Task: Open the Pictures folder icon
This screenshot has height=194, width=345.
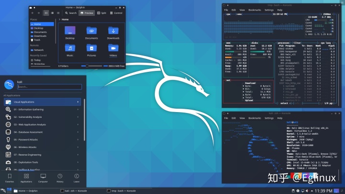Action: [x=92, y=50]
